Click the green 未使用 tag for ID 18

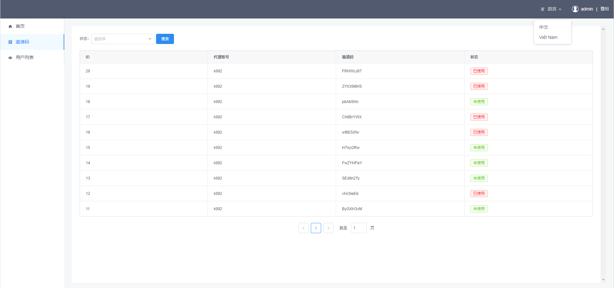(479, 102)
